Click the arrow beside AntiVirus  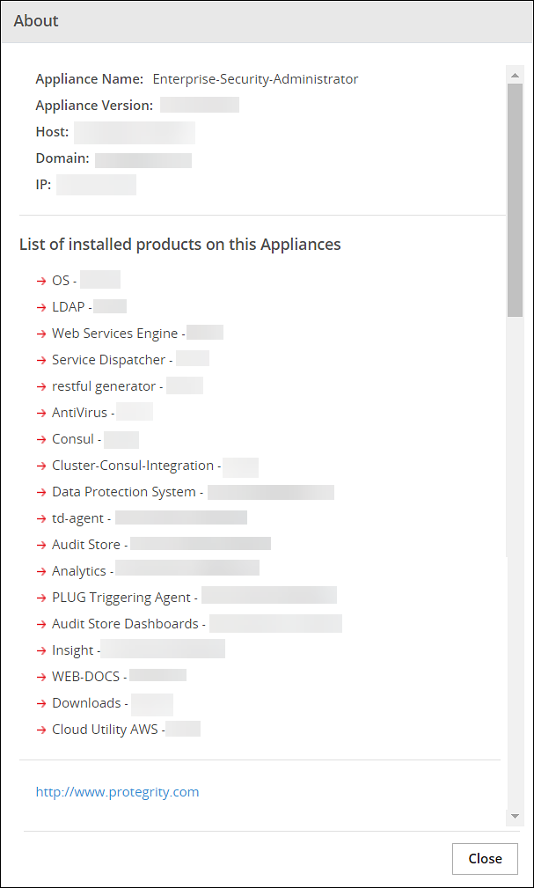[x=40, y=413]
